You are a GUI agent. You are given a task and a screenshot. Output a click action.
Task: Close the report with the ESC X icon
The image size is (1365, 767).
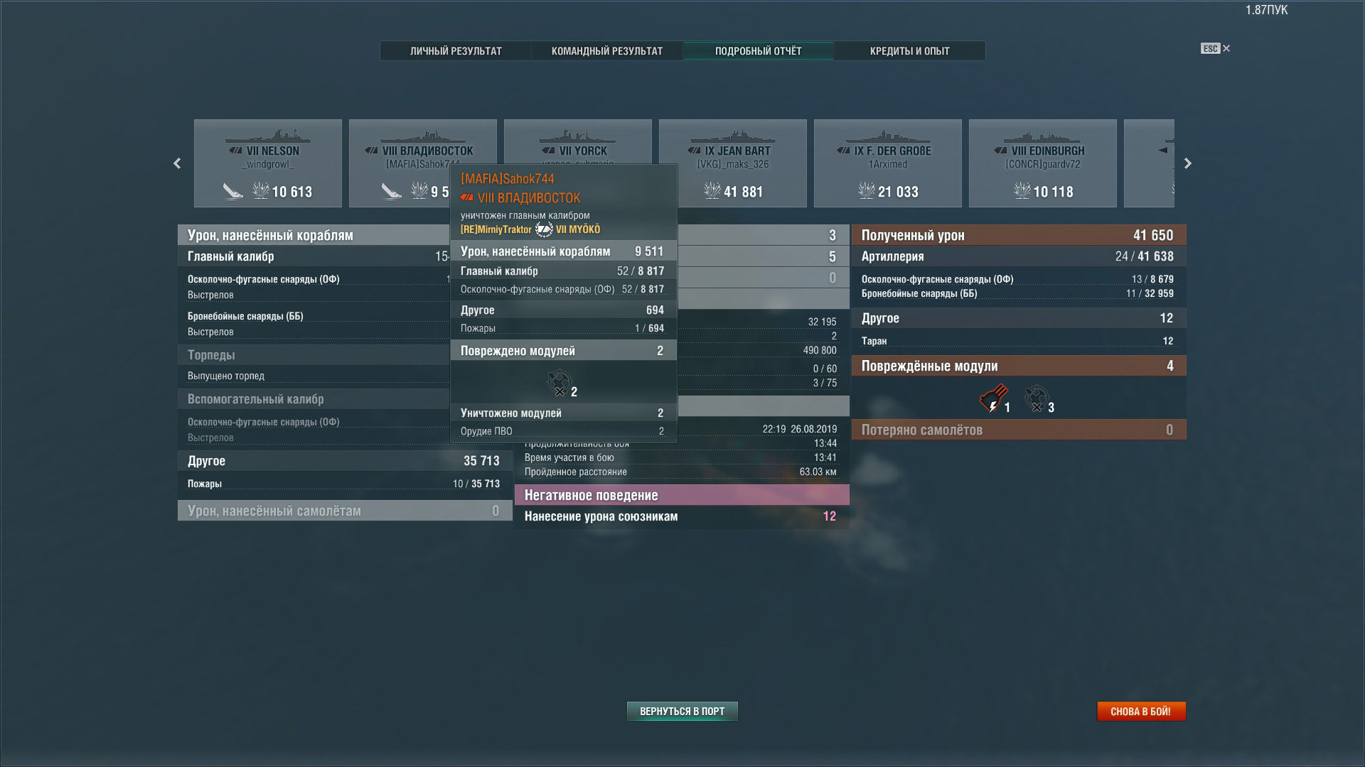[x=1215, y=48]
